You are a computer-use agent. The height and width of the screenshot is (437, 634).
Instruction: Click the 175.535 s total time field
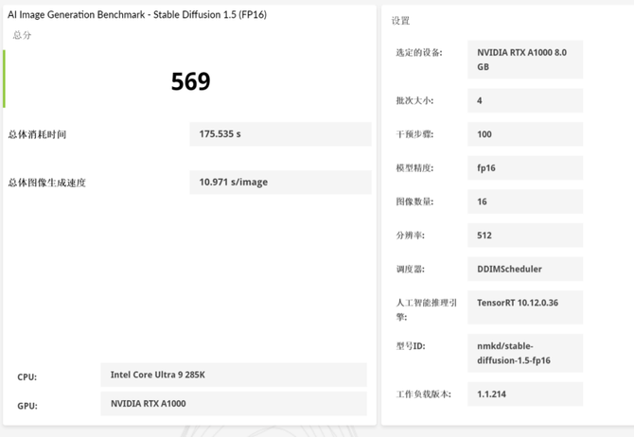pos(280,134)
